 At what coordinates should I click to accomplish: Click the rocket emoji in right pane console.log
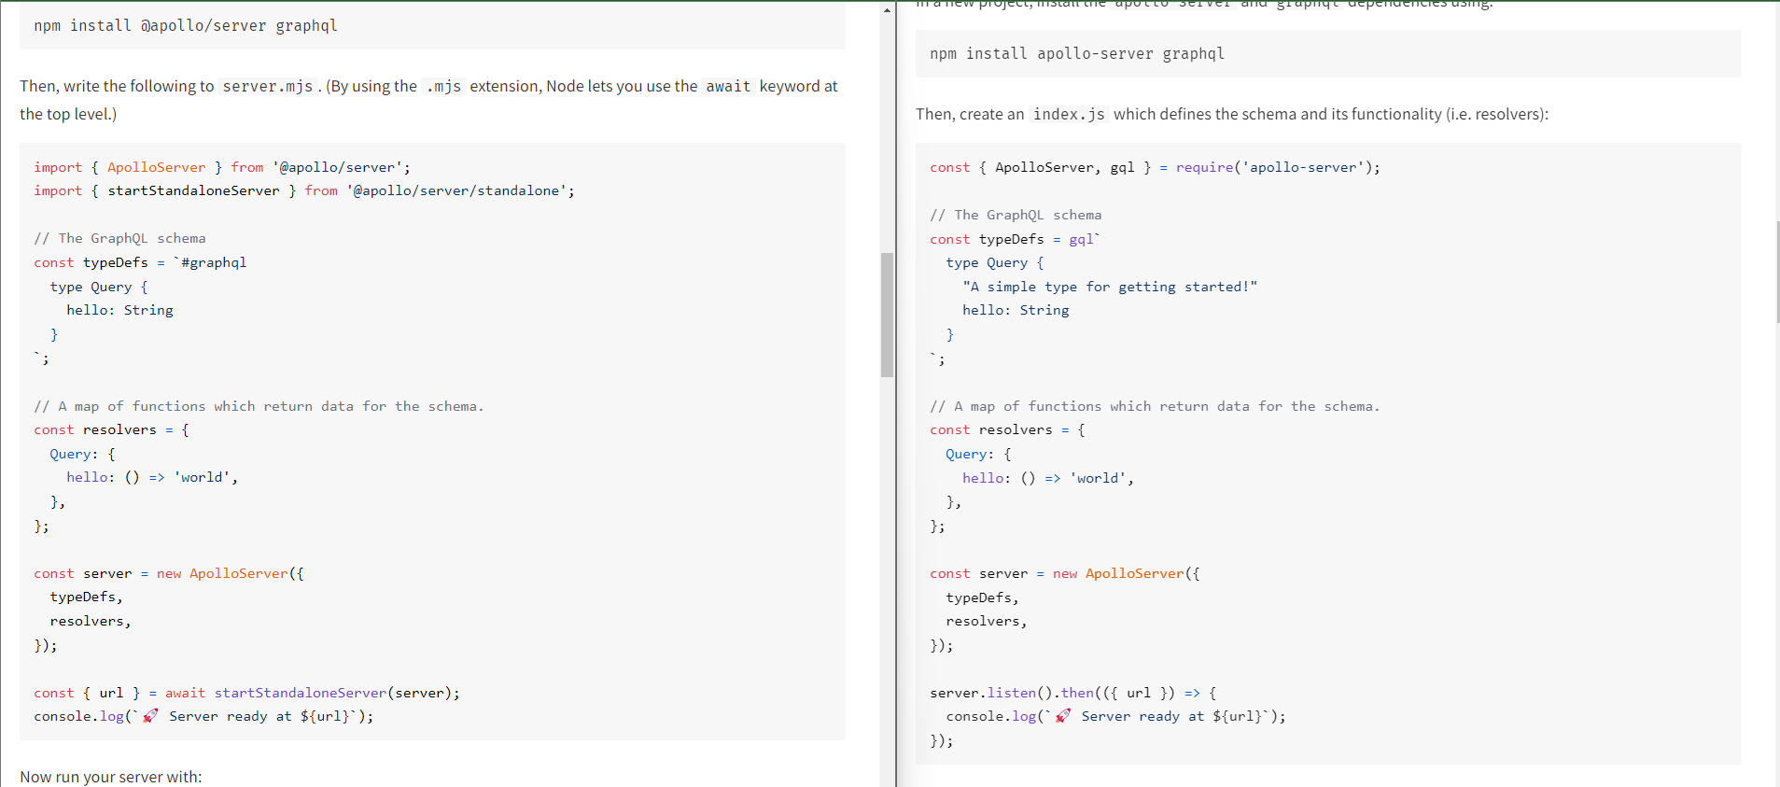coord(1062,716)
